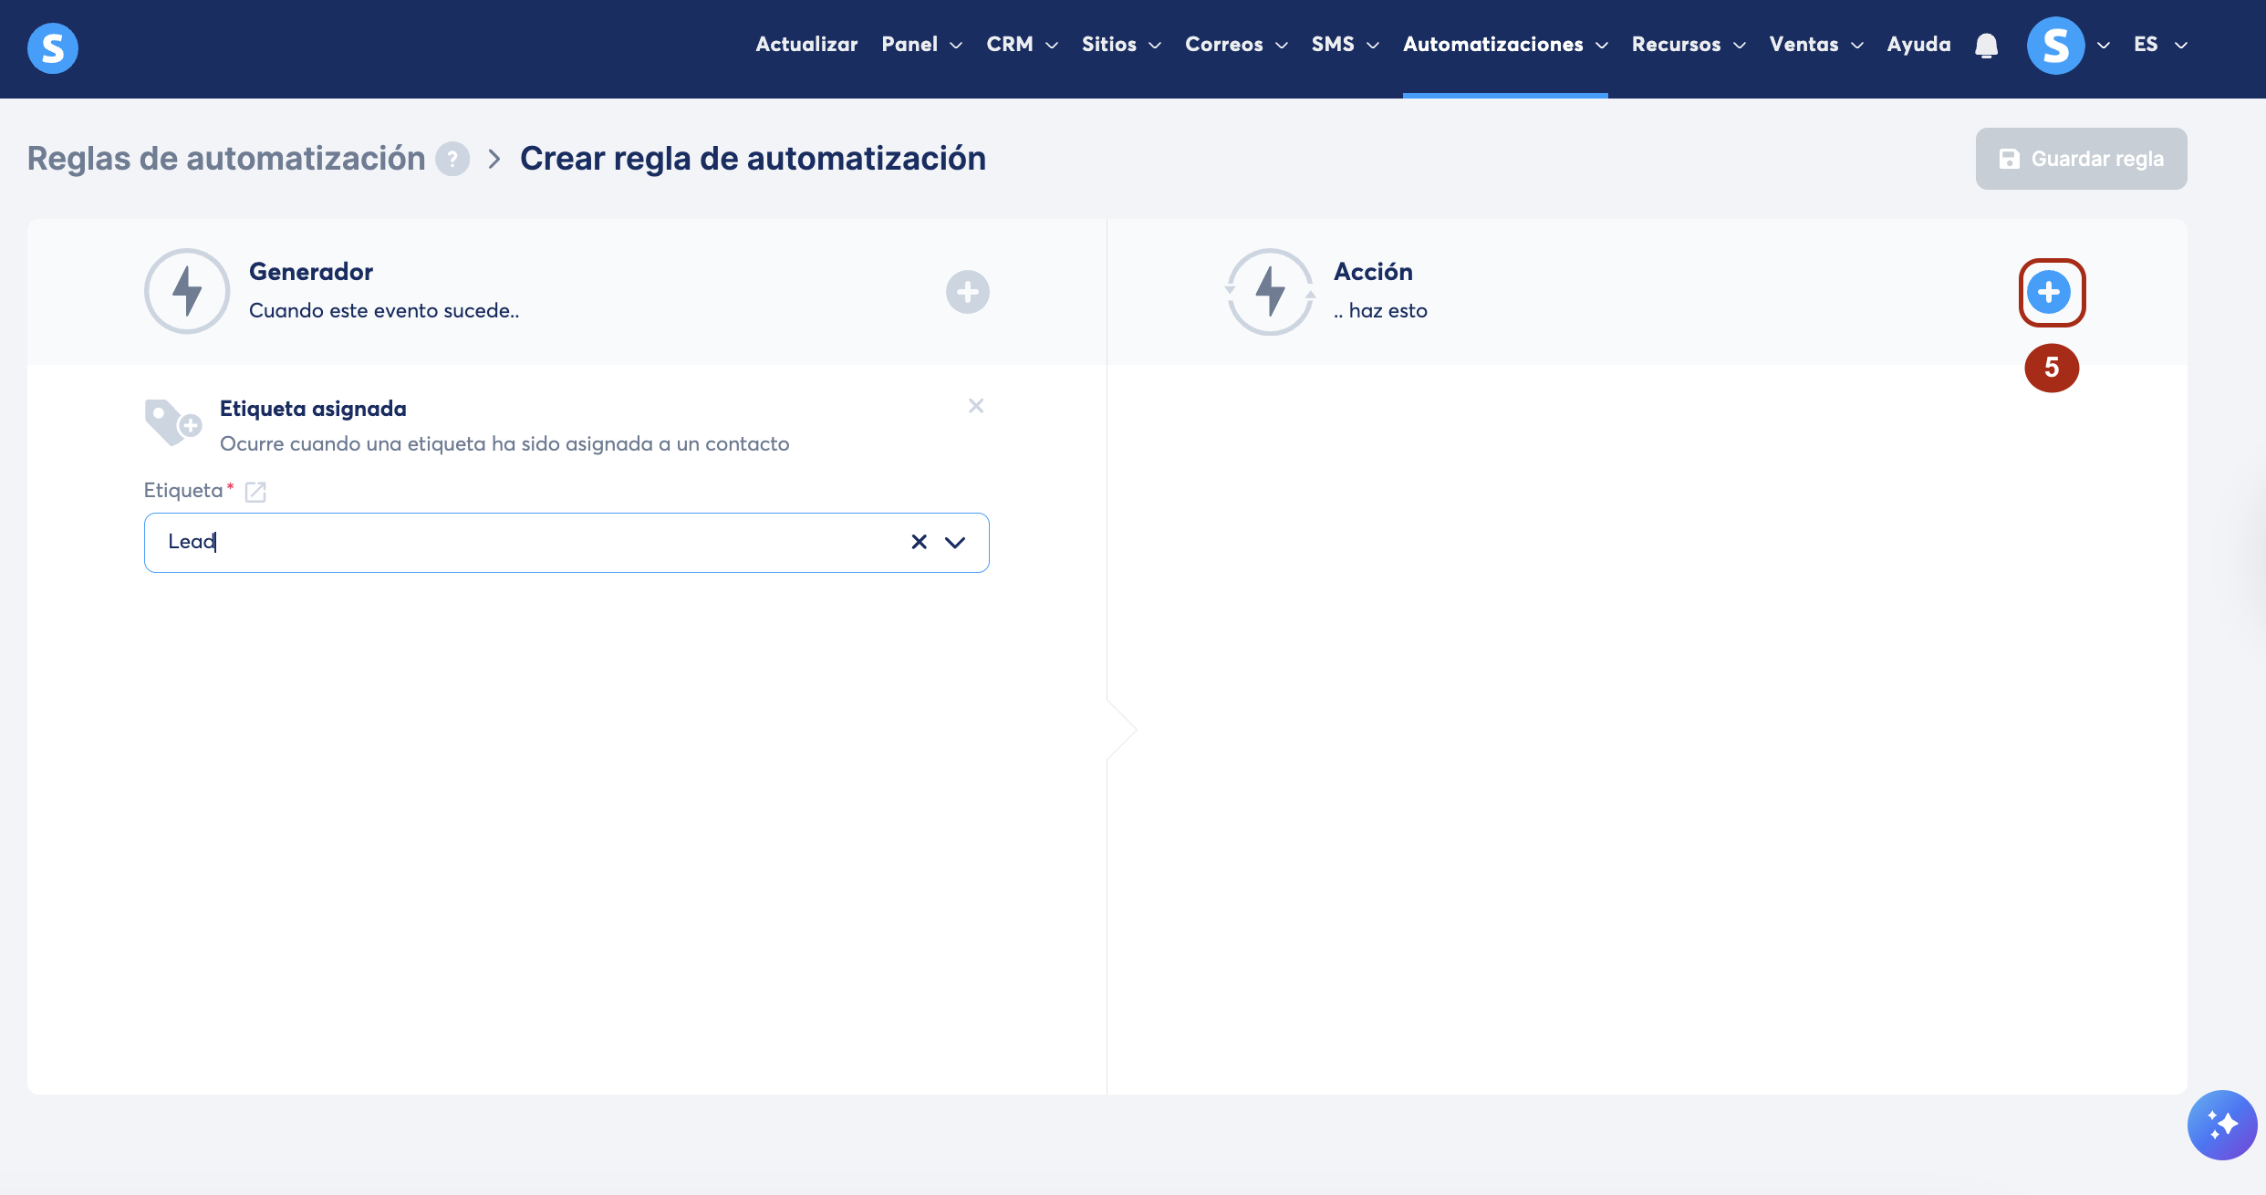The image size is (2266, 1195).
Task: Open the Automatizaciones menu
Action: pos(1504,45)
